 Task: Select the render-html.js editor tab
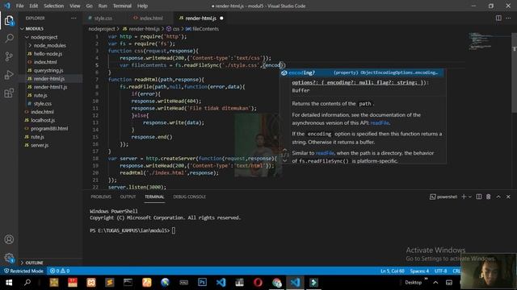point(200,18)
